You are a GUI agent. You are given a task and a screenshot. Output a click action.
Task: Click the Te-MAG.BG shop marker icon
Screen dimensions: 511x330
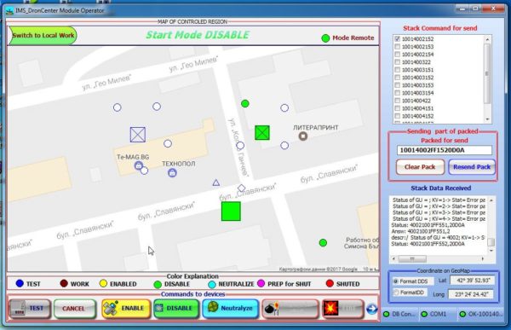[x=139, y=165]
